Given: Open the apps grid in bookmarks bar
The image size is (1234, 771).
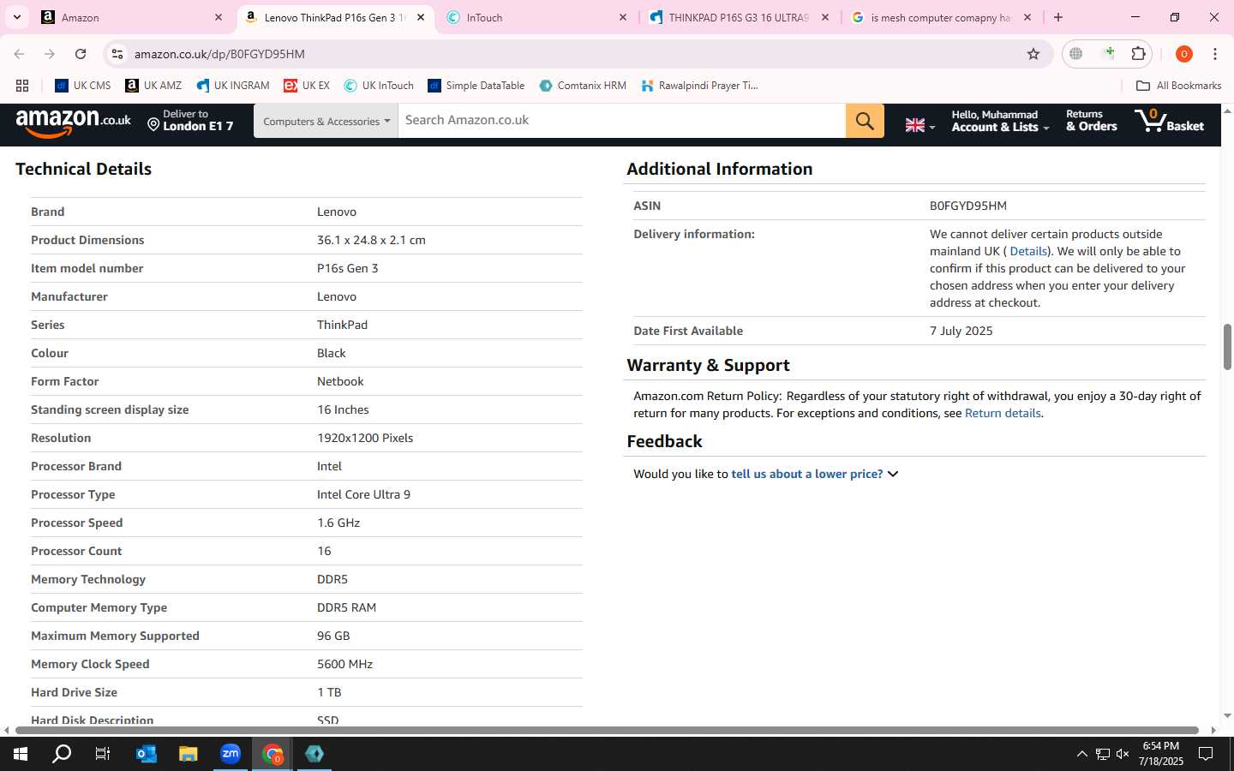Looking at the screenshot, I should (x=22, y=86).
